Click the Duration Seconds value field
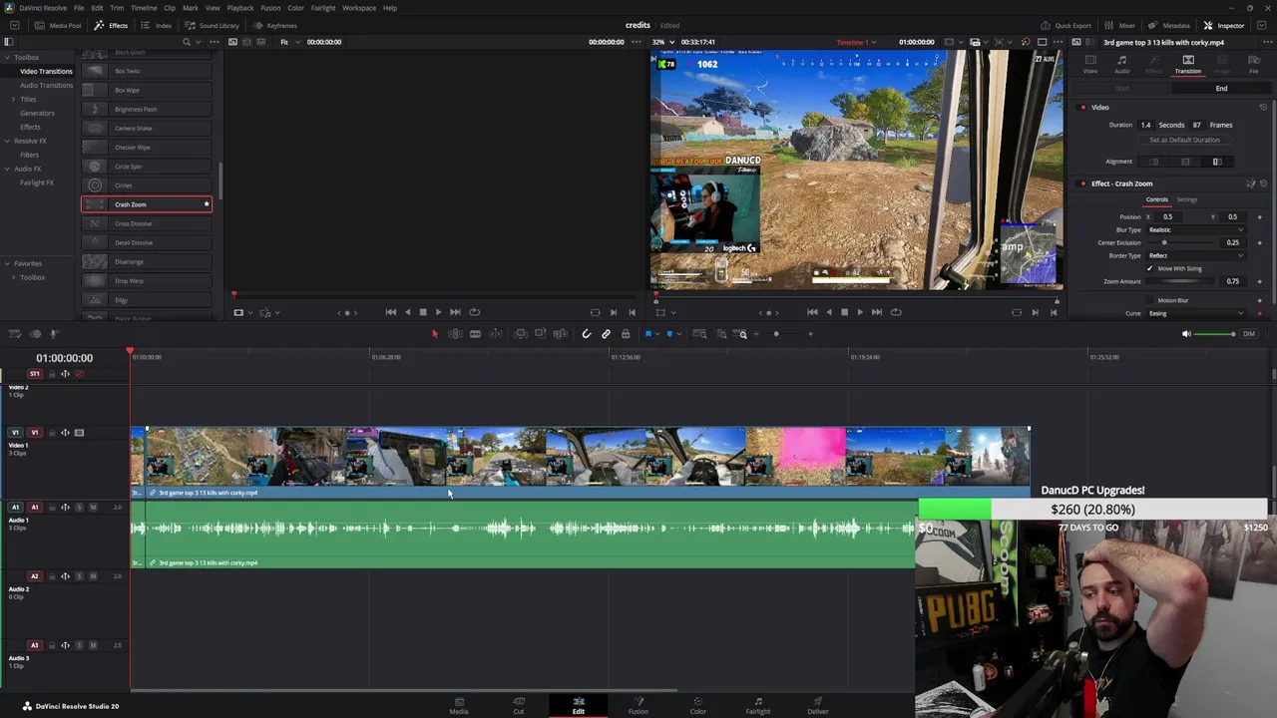 1145,125
